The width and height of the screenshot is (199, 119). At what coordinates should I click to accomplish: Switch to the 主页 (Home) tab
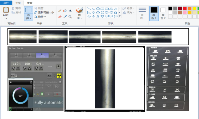pyautogui.click(x=18, y=3)
